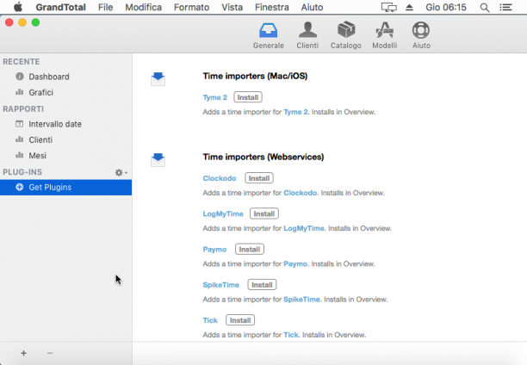Select Get Plugins in sidebar
Image resolution: width=527 pixels, height=365 pixels.
65,187
